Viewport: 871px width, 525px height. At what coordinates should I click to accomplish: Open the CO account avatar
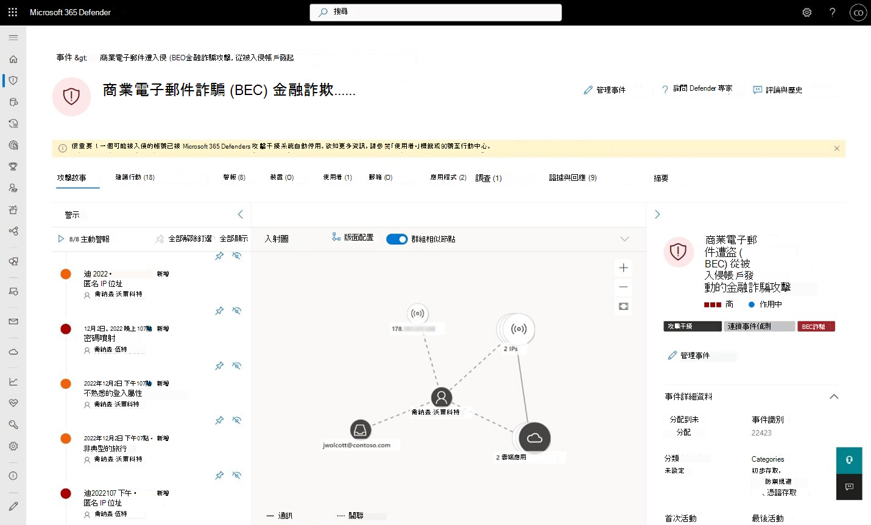click(858, 13)
